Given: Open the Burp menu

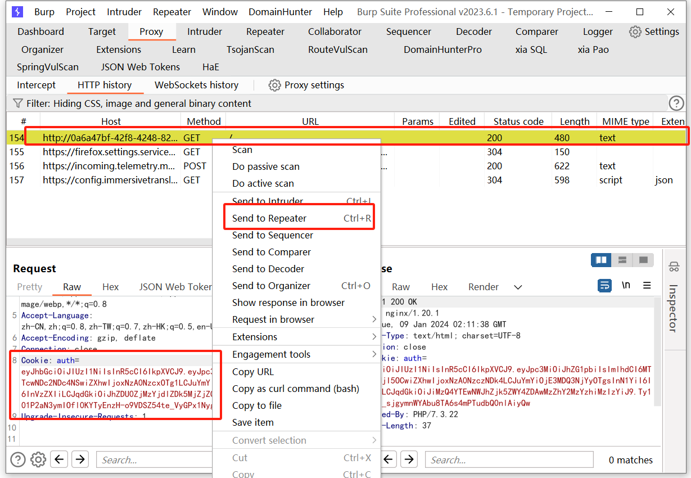Looking at the screenshot, I should pos(44,12).
